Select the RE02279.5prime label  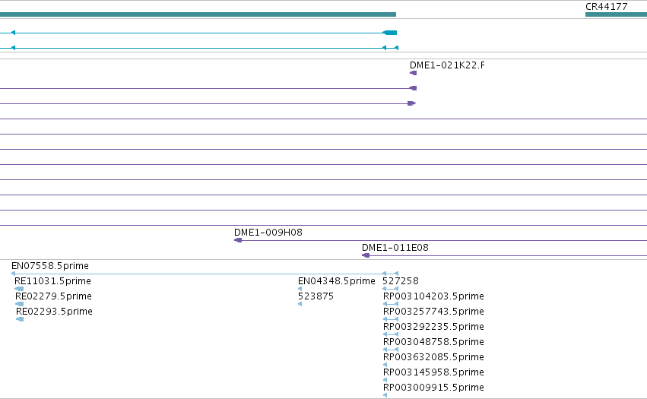53,296
